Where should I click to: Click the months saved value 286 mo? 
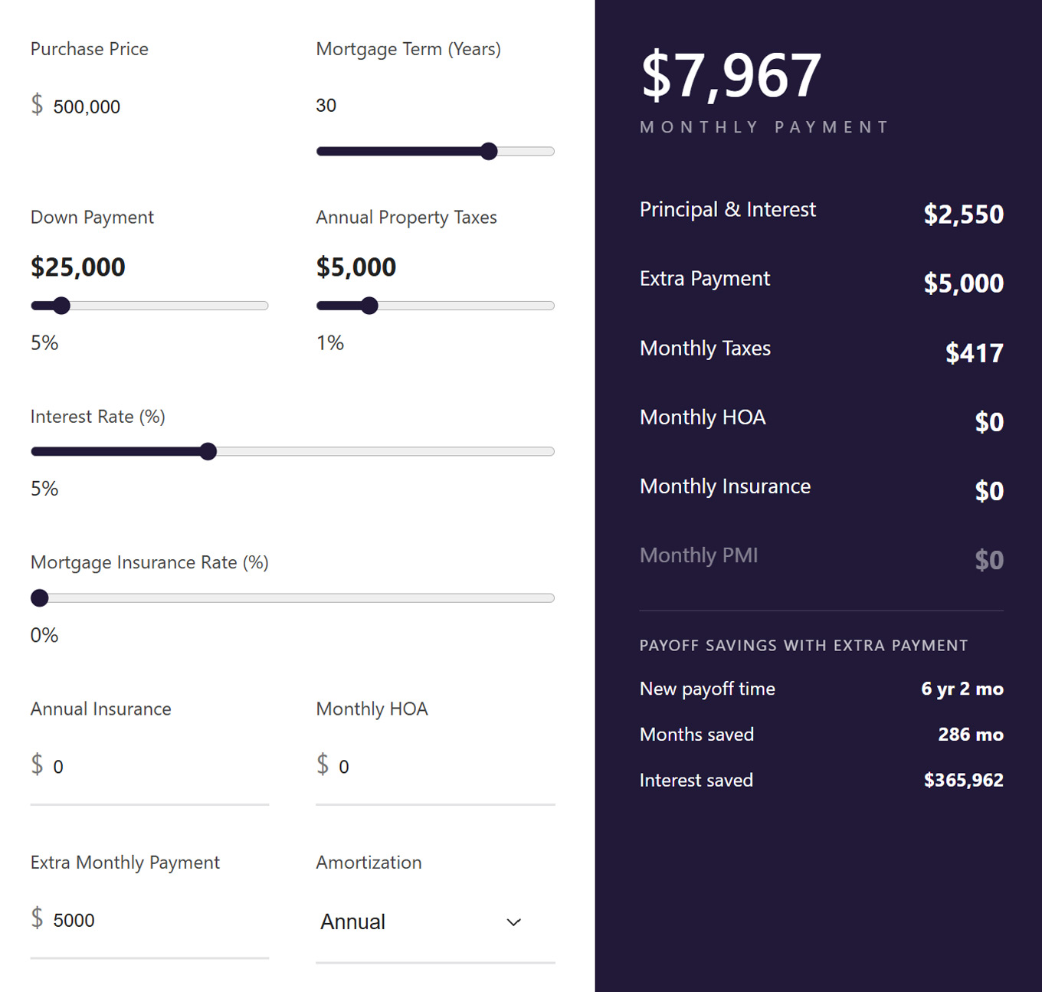[971, 735]
